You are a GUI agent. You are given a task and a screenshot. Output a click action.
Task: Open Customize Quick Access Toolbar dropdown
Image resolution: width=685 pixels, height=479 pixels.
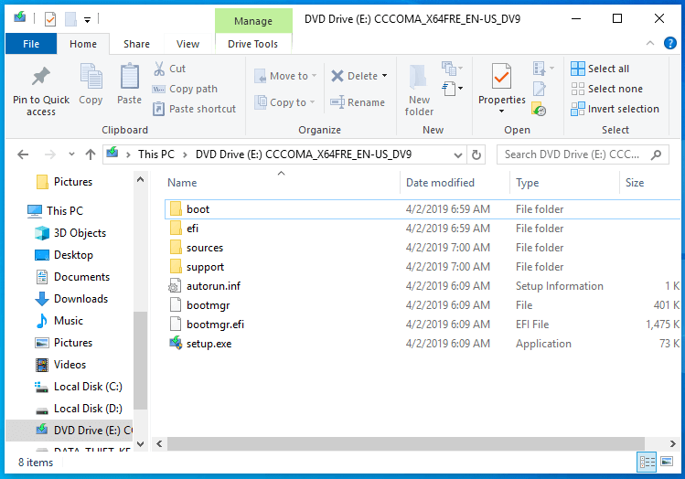coord(88,19)
